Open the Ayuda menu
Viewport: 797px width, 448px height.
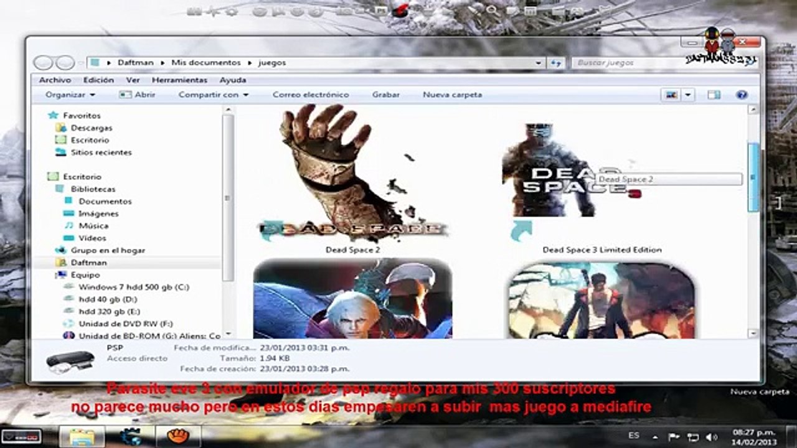tap(233, 80)
